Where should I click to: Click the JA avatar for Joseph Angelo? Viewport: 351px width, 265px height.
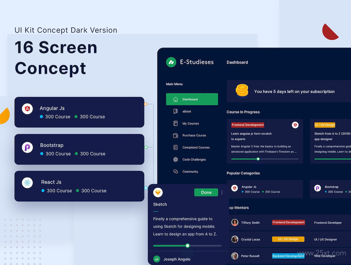(156, 259)
